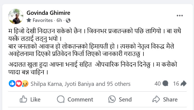Toggle Like on this post
Screen dimensions: 194x110
point(30,99)
